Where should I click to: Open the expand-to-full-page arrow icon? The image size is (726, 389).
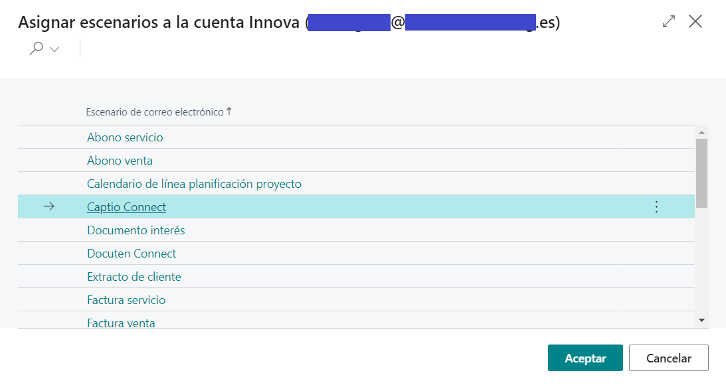tap(668, 21)
